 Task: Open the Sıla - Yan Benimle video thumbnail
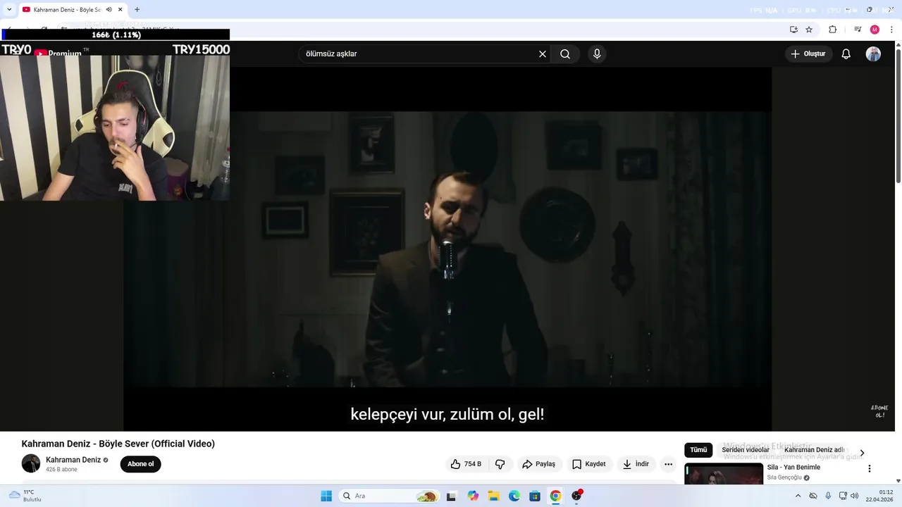coord(724,474)
